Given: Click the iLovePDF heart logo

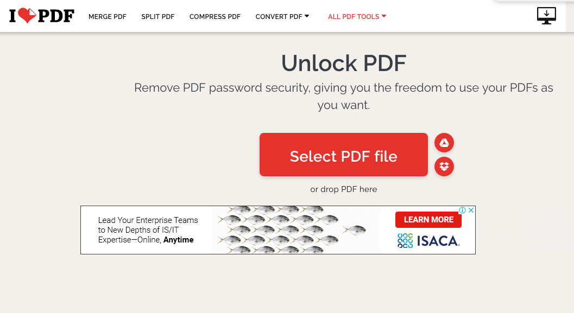Looking at the screenshot, I should coord(41,16).
